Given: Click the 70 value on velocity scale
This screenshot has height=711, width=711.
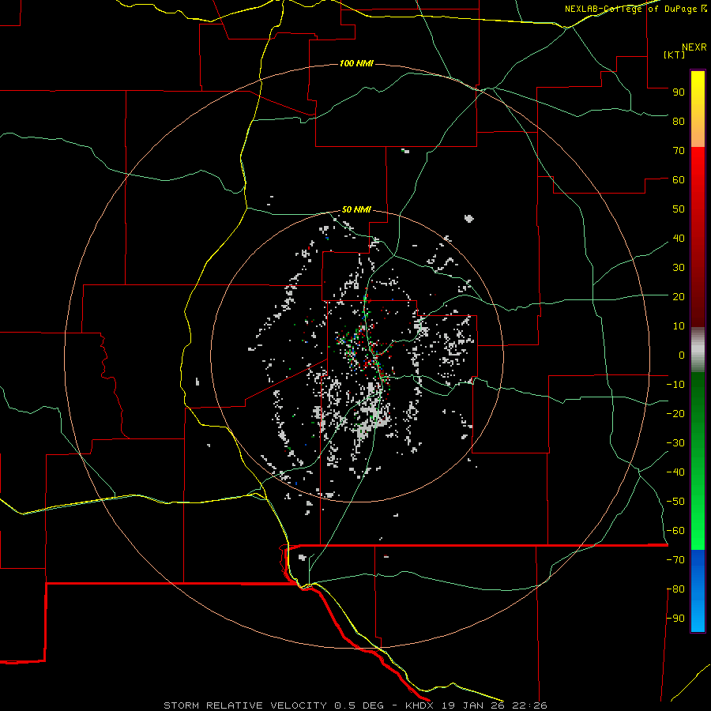Looking at the screenshot, I should point(679,151).
